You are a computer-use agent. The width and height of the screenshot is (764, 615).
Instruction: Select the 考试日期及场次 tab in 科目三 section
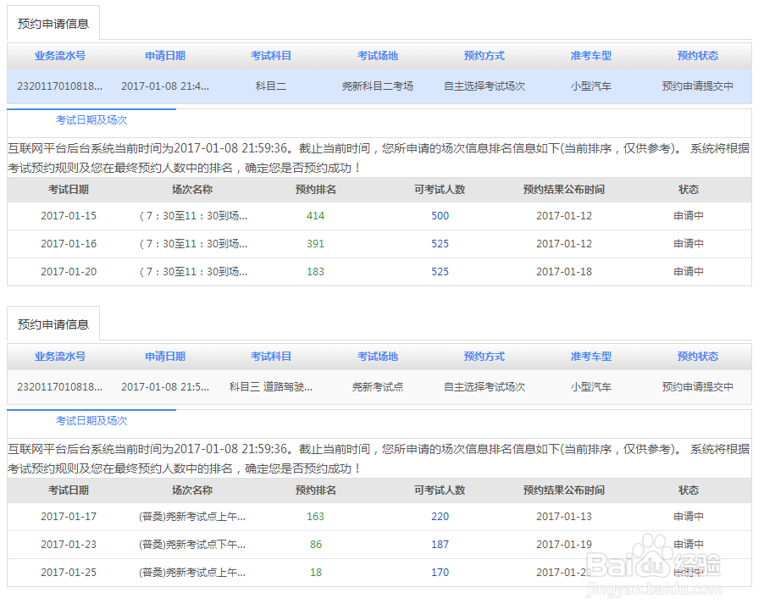[x=92, y=419]
